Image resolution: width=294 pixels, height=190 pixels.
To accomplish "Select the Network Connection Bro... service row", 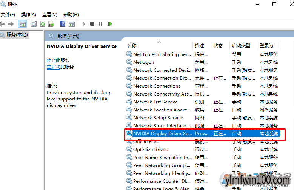I will point(203,78).
